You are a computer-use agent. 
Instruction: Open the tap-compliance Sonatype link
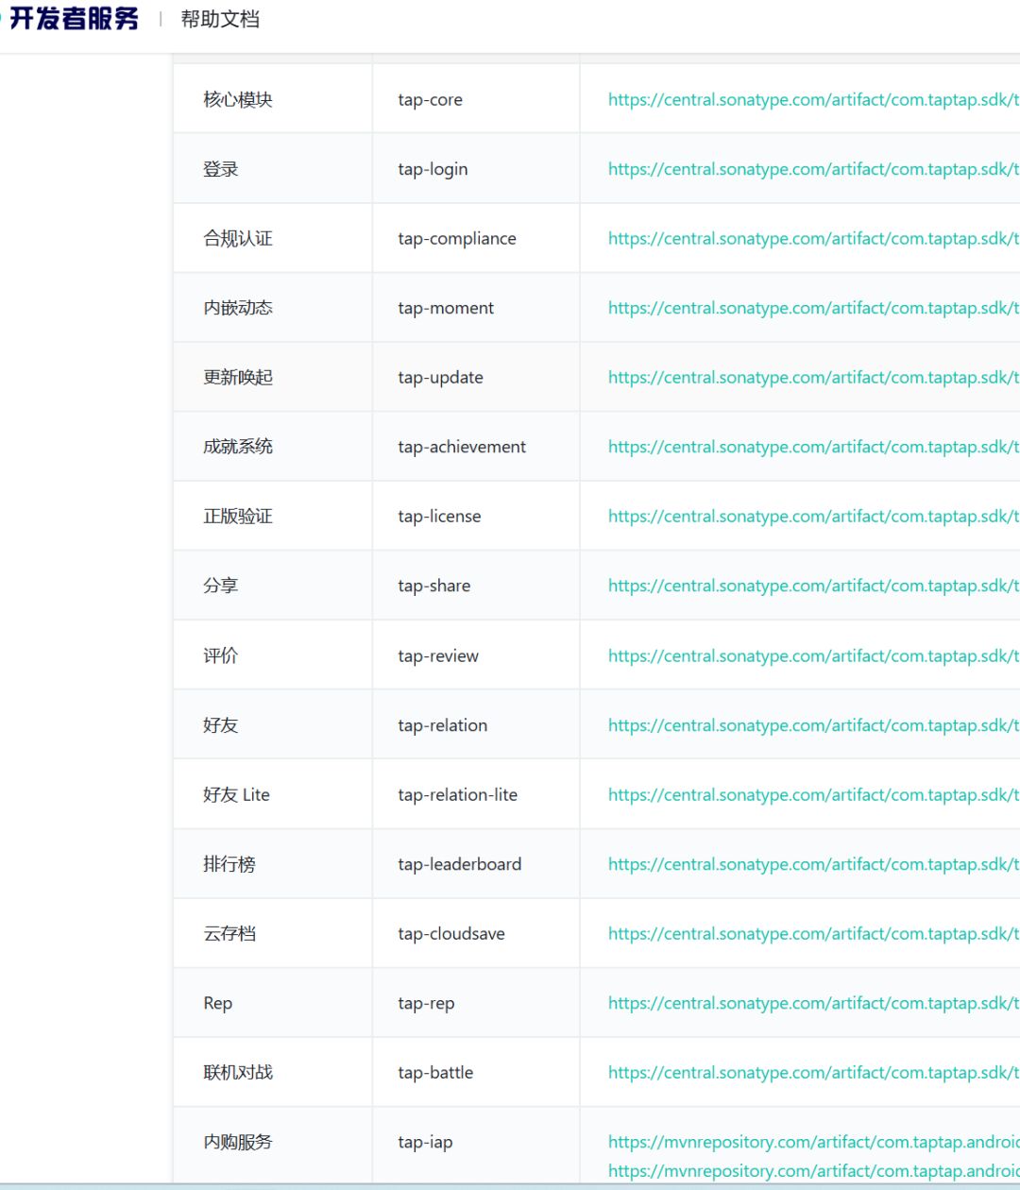pyautogui.click(x=813, y=239)
